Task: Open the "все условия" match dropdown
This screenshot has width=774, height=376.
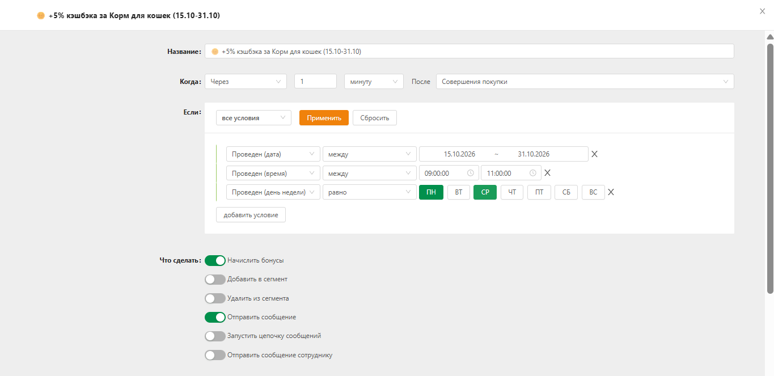Action: (x=253, y=118)
